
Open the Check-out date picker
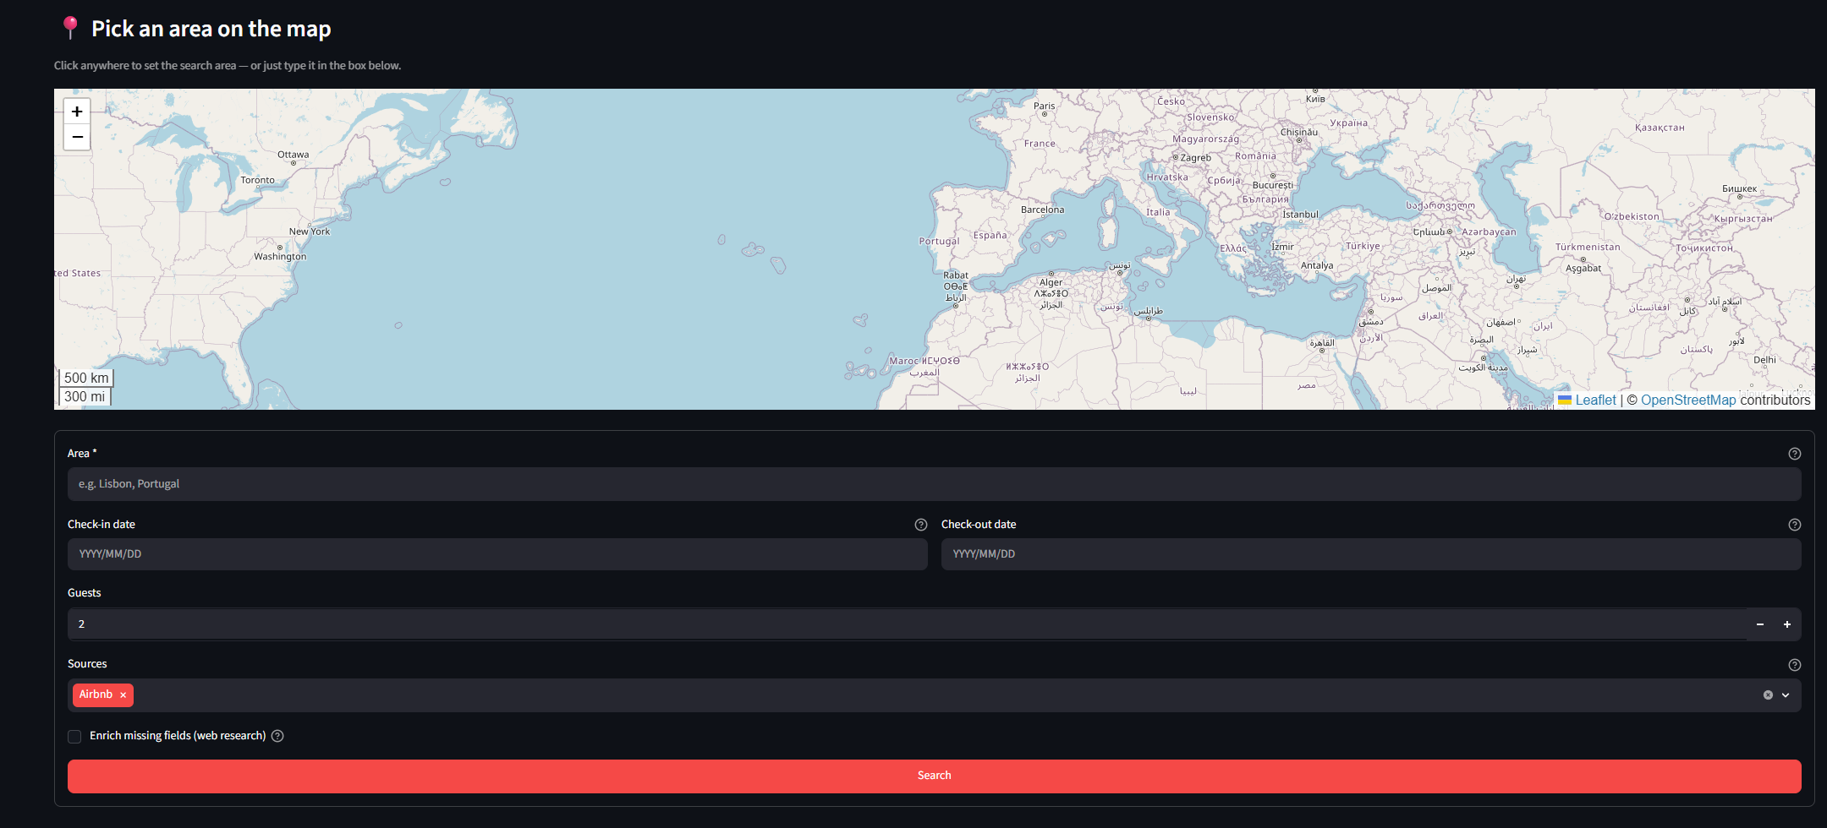click(1371, 554)
